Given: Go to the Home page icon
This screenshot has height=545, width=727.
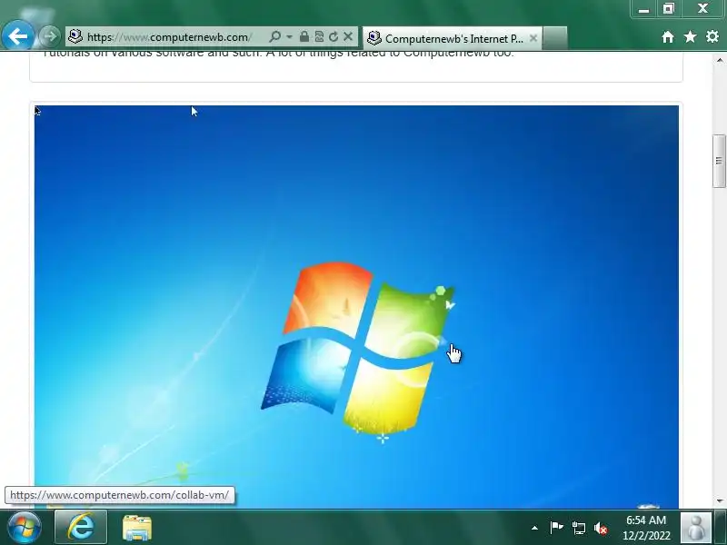Looking at the screenshot, I should click(x=668, y=36).
